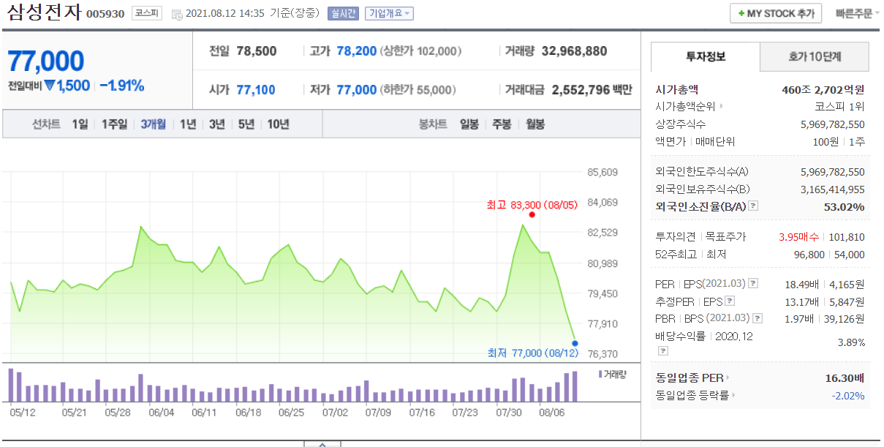Screen dimensions: 884x447
Task: Click the 18.49배 PER value
Action: [x=801, y=283]
